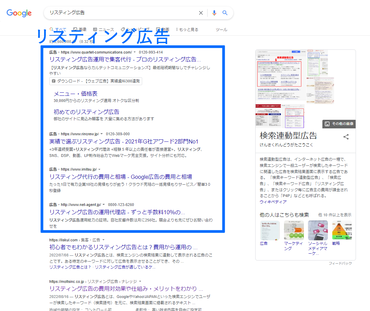
Task: Clear the search box with the X icon
Action: coord(201,13)
